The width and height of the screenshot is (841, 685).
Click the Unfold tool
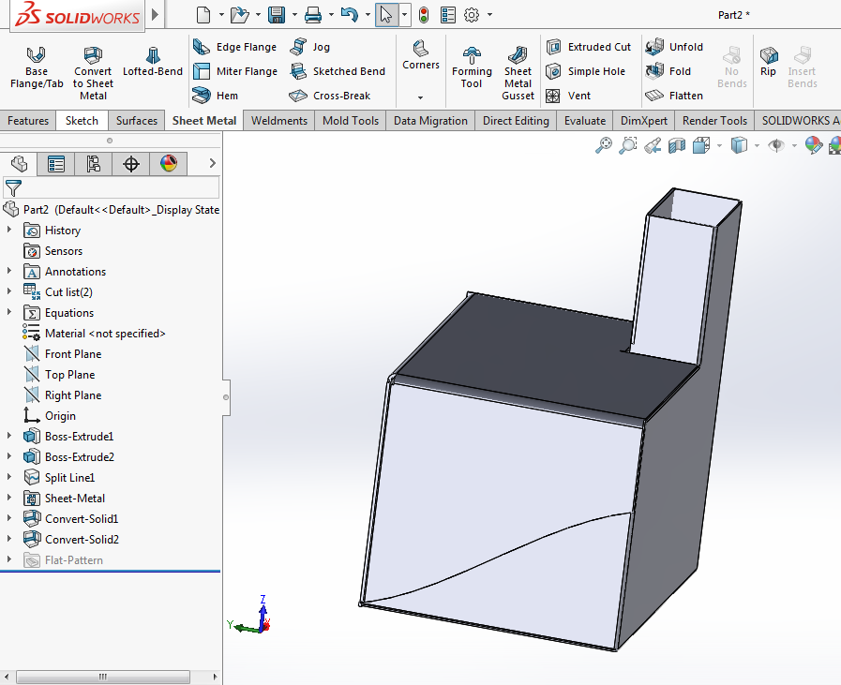tap(674, 47)
